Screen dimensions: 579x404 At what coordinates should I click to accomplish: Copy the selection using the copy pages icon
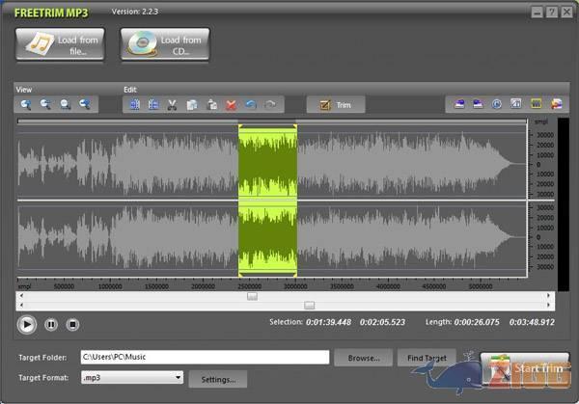tap(192, 105)
